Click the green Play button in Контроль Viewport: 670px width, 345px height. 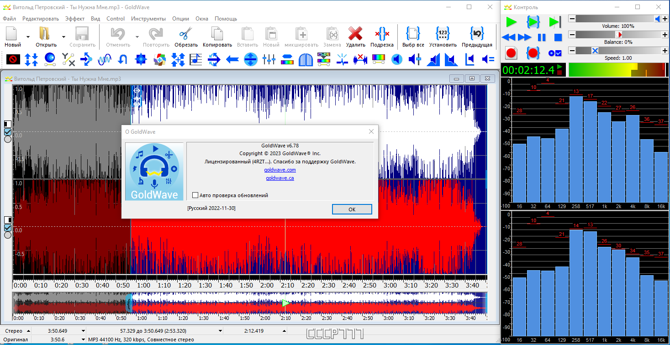[x=511, y=22]
